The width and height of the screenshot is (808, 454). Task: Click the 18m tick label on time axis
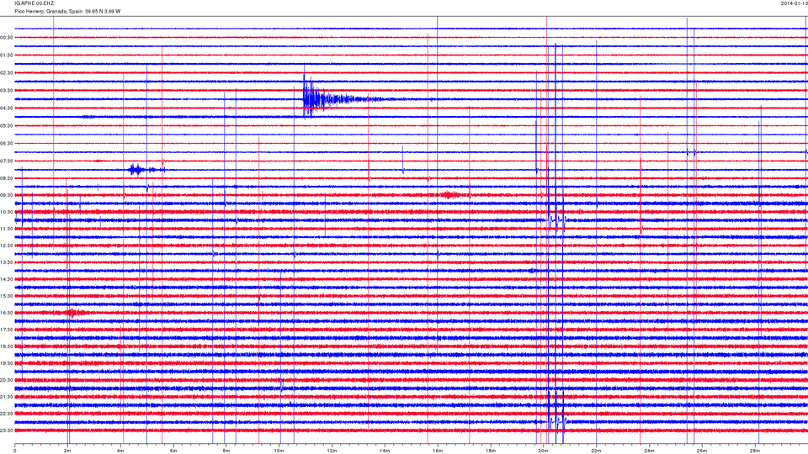(x=491, y=451)
